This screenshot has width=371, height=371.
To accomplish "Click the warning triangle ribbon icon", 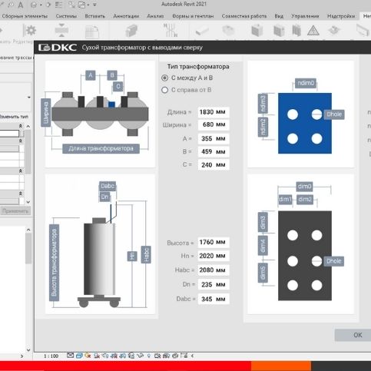I will tap(313, 31).
